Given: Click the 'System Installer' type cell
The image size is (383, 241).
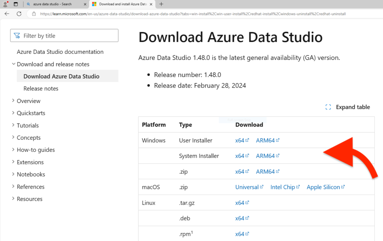Looking at the screenshot, I should [x=199, y=156].
